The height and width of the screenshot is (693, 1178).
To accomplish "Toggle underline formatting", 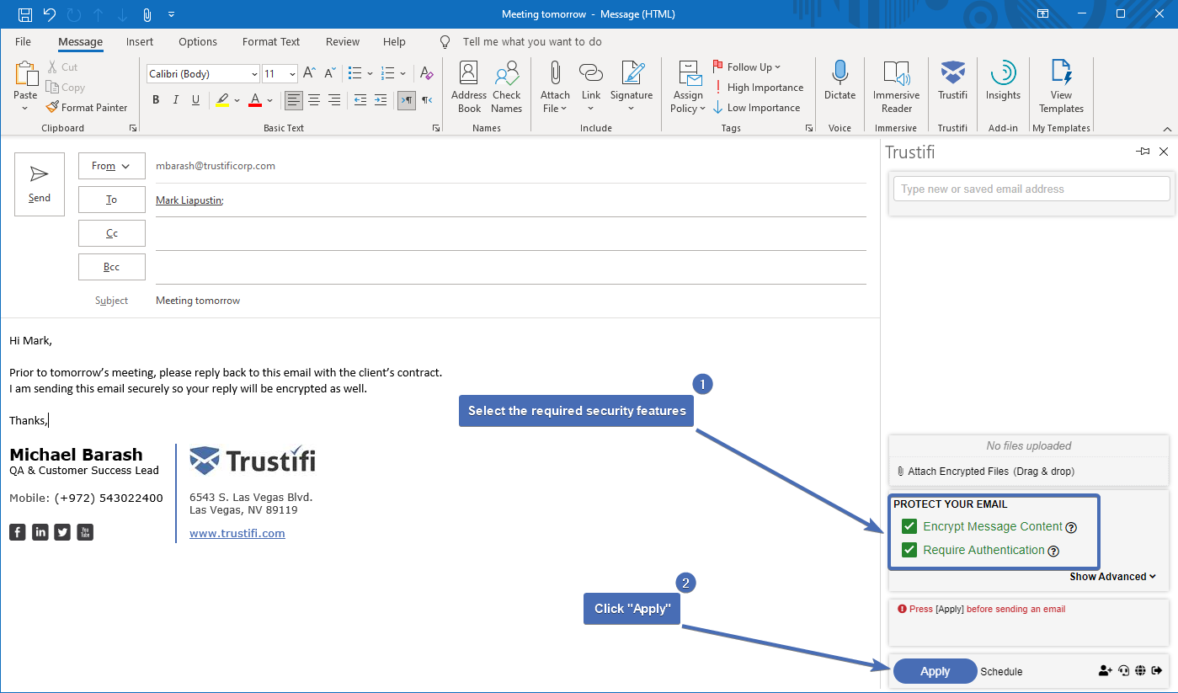I will [196, 100].
